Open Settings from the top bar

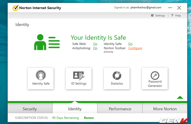click(x=158, y=15)
